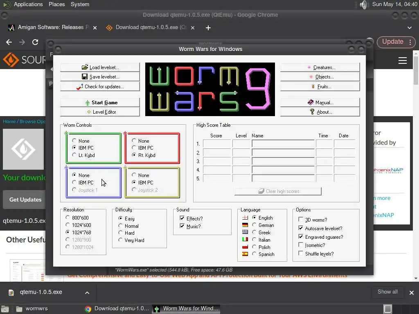The width and height of the screenshot is (419, 314).
Task: Open the Objects dialog
Action: 320,77
